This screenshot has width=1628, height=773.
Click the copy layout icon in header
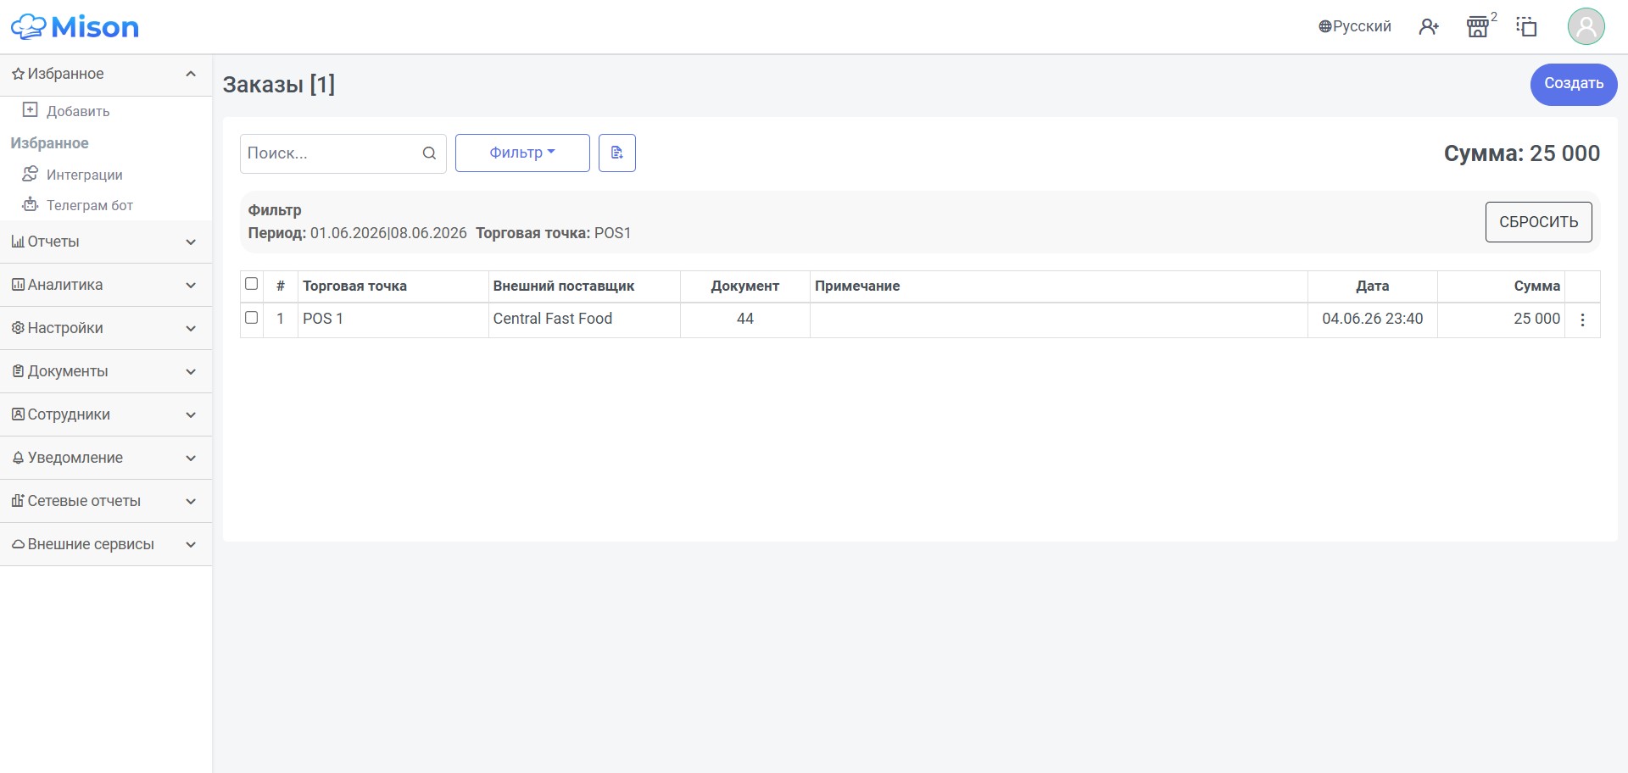click(1526, 27)
